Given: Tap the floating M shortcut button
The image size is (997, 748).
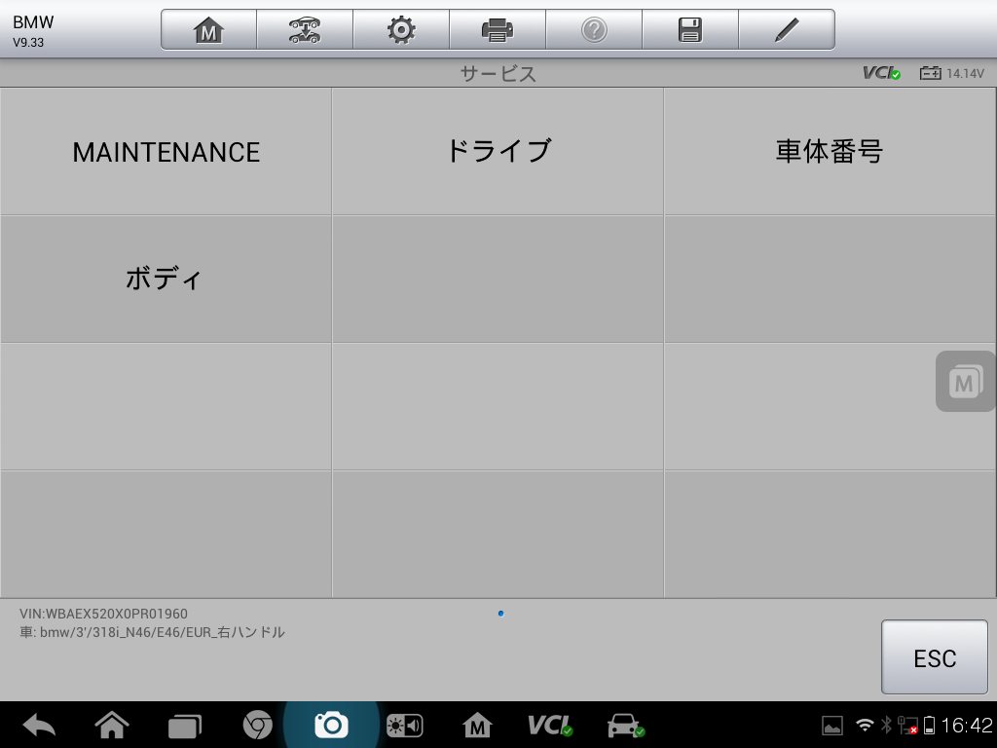Looking at the screenshot, I should pyautogui.click(x=965, y=382).
